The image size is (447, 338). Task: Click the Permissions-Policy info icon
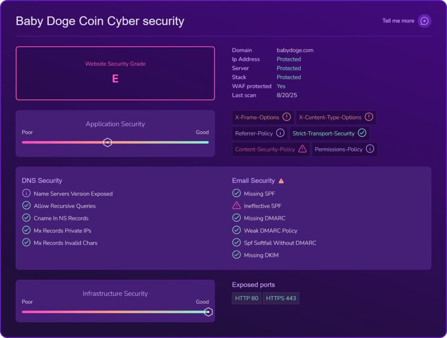370,149
